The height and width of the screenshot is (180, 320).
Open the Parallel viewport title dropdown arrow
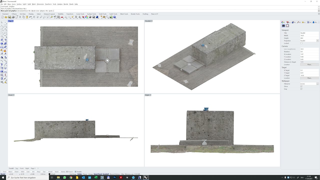(152, 21)
